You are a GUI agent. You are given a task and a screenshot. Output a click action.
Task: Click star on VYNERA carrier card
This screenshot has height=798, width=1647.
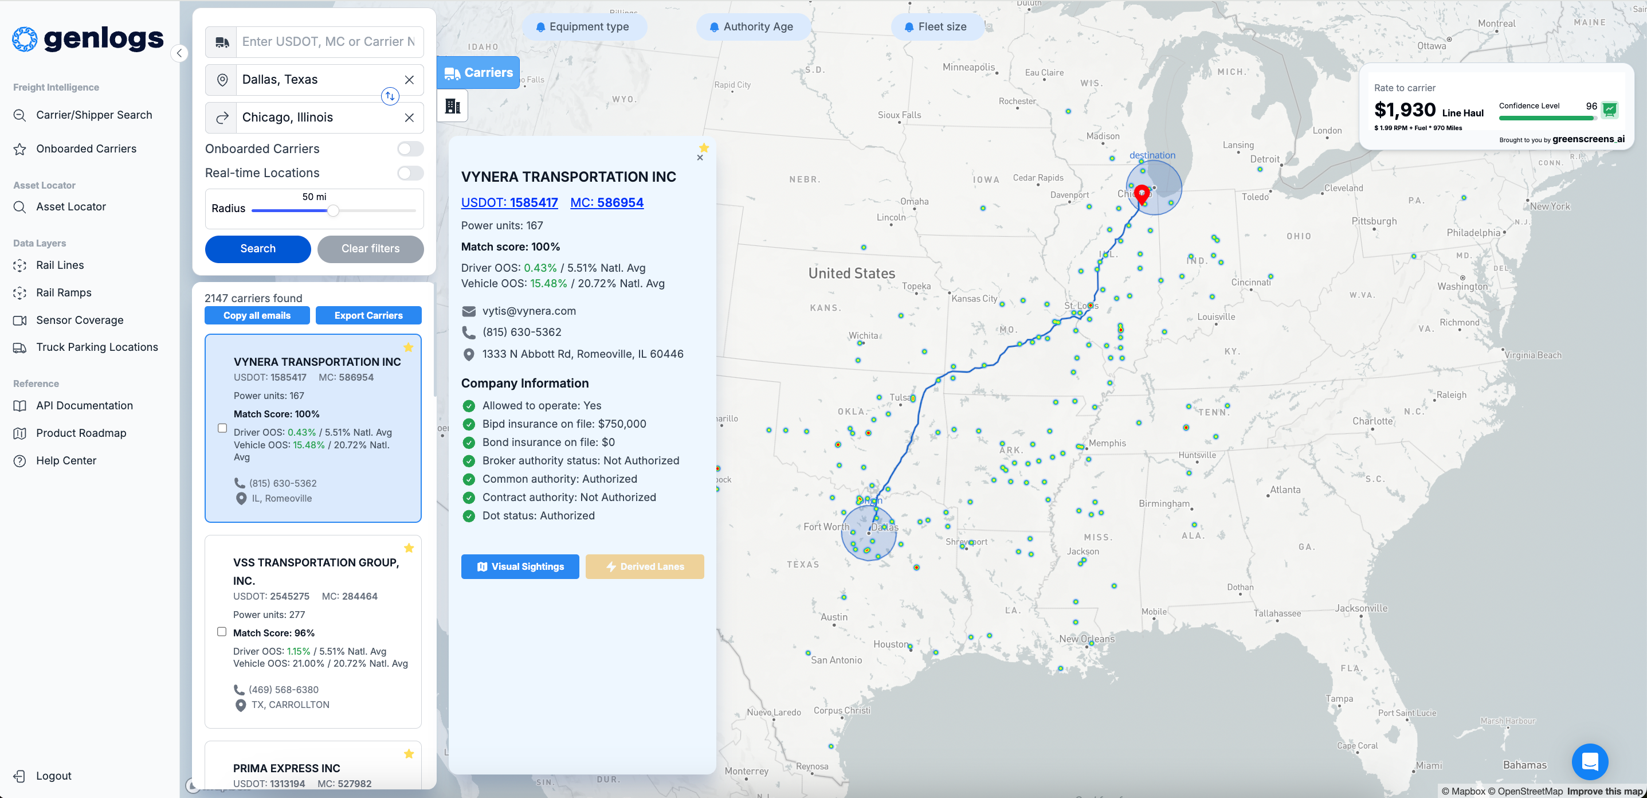coord(409,348)
